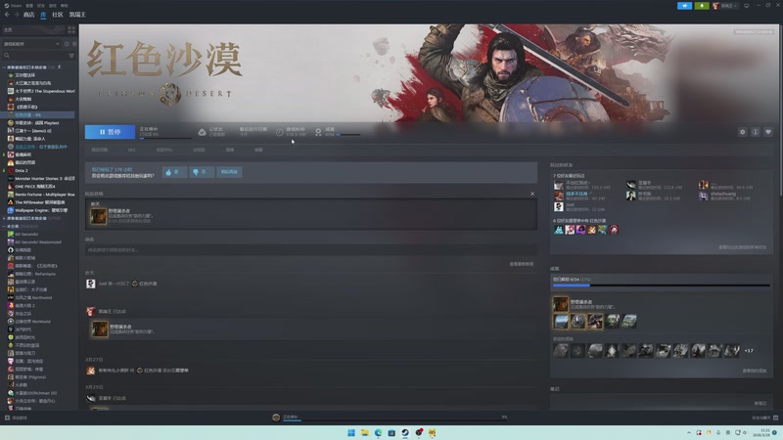Add game to favorites heart icon
Image resolution: width=783 pixels, height=440 pixels.
[768, 132]
